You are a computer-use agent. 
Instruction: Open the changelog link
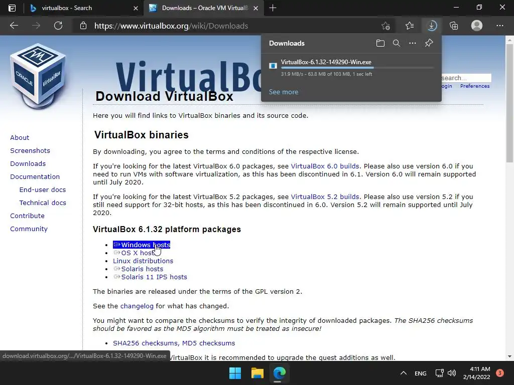137,306
